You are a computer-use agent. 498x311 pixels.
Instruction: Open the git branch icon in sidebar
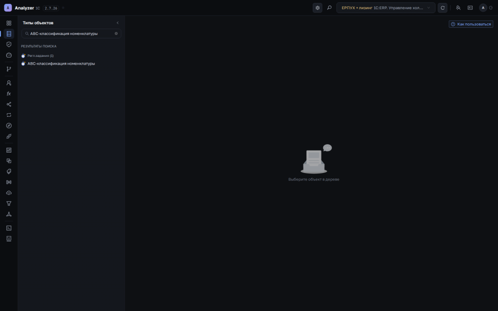9,69
